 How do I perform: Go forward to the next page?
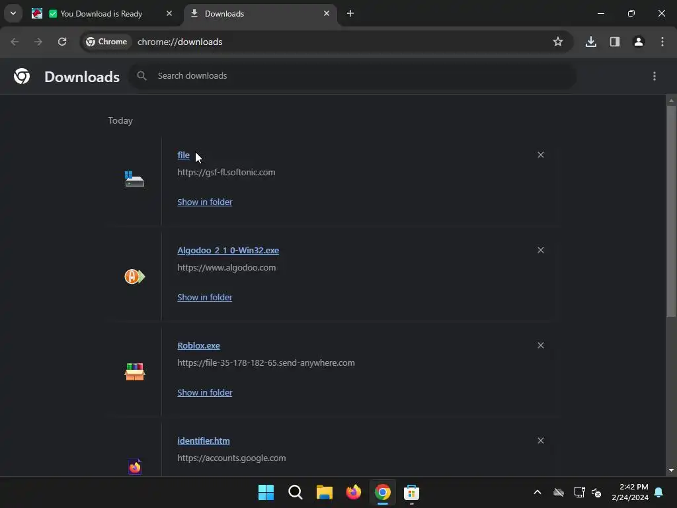tap(38, 42)
